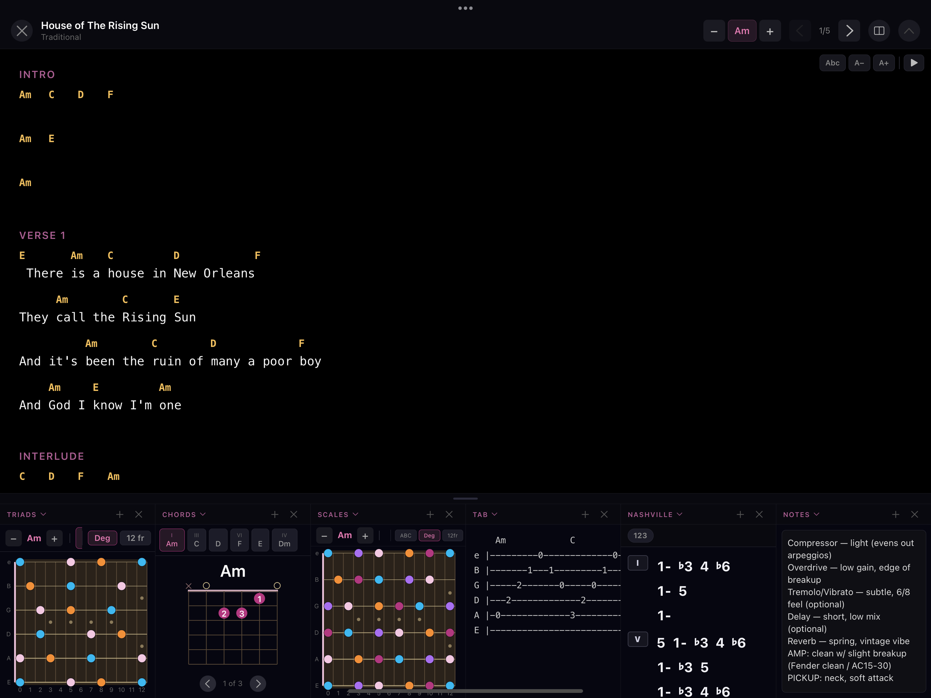
Task: Show the previous Am chord voicing
Action: [208, 683]
